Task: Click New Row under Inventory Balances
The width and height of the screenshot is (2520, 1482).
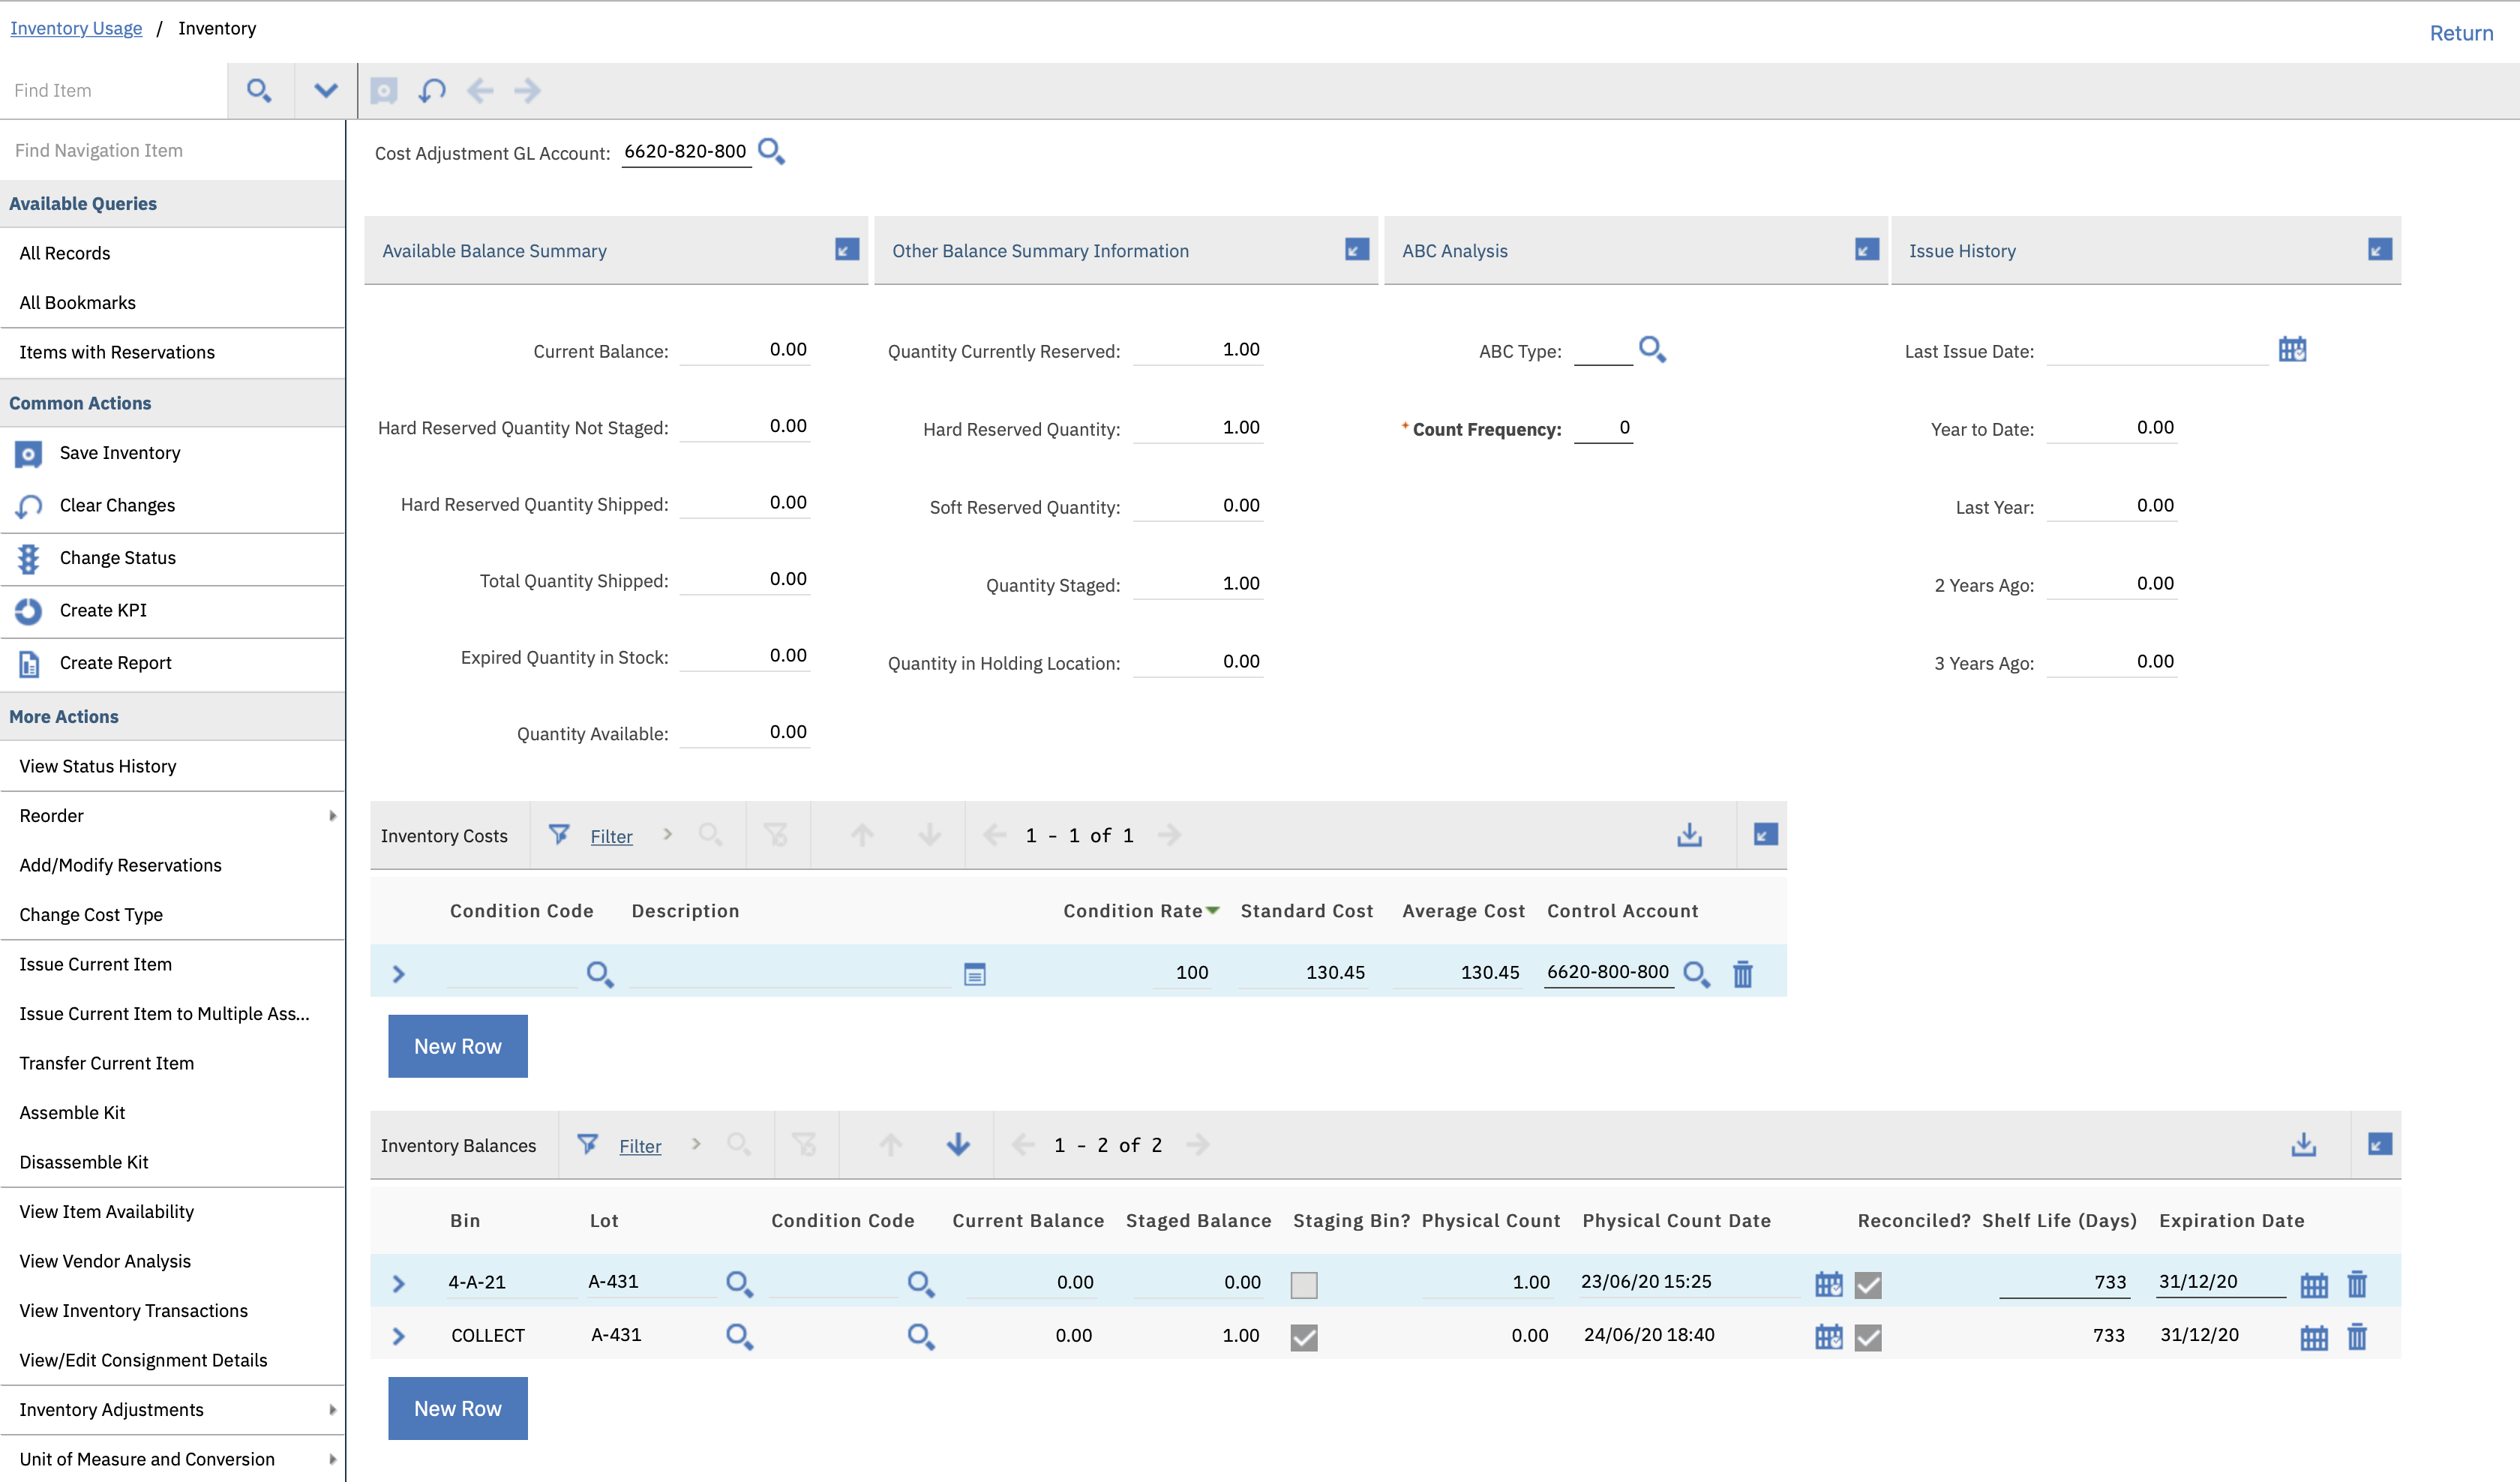Action: click(x=457, y=1408)
